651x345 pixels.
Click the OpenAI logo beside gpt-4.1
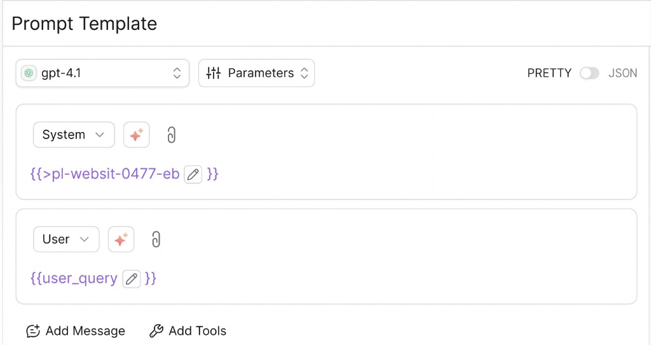point(29,74)
